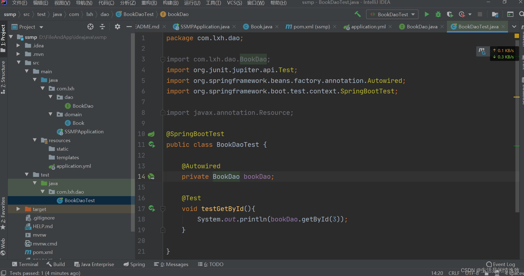
Task: Open Project panel settings gear
Action: [x=117, y=26]
